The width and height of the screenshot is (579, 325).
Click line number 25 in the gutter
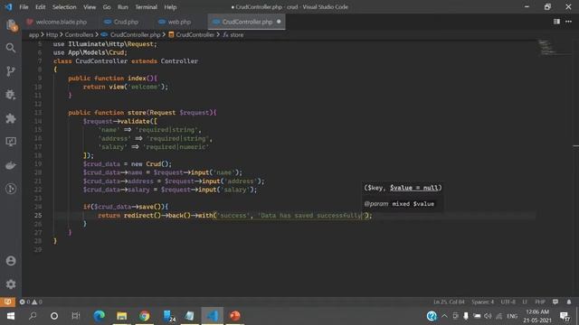pos(38,215)
